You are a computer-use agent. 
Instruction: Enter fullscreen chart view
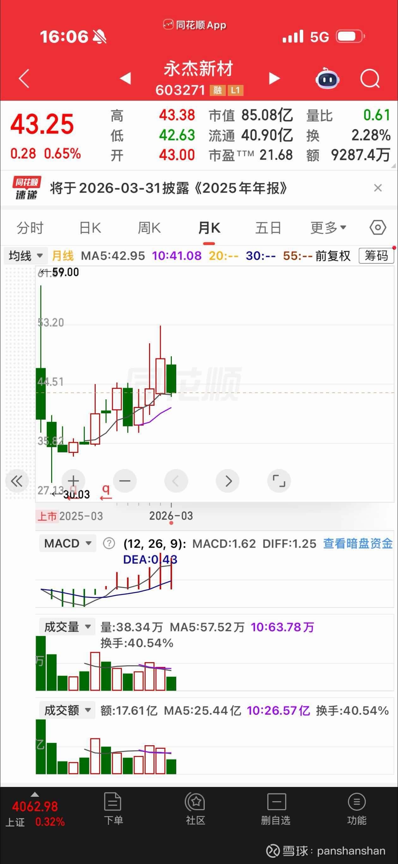tap(279, 481)
